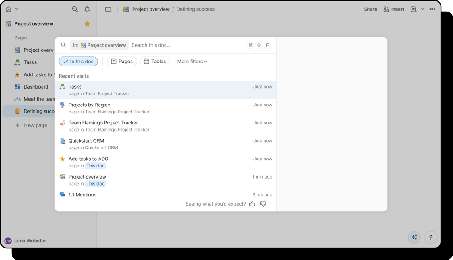
Task: Toggle the sidebar panel icon near breadcrumbs
Action: [x=108, y=9]
